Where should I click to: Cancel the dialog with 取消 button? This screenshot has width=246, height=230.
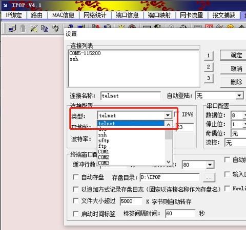click(233, 69)
